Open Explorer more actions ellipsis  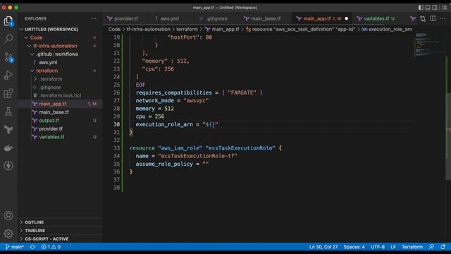point(94,18)
